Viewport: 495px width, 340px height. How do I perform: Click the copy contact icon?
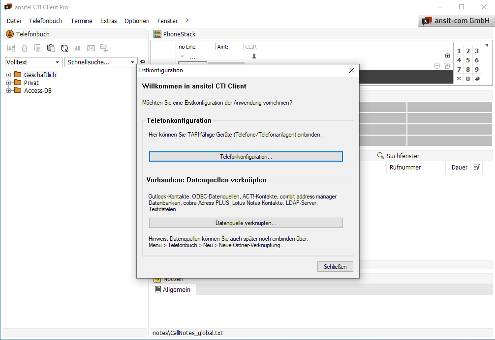click(38, 48)
